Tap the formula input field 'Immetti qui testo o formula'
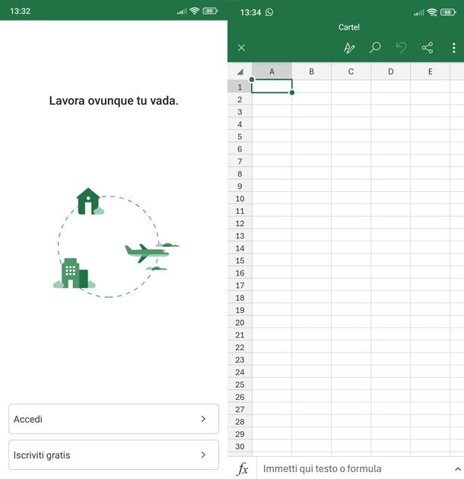This screenshot has width=464, height=479. click(x=354, y=468)
